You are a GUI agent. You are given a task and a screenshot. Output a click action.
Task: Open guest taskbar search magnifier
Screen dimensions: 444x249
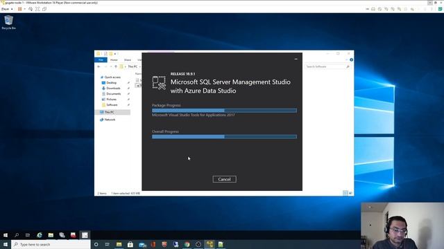17,235
